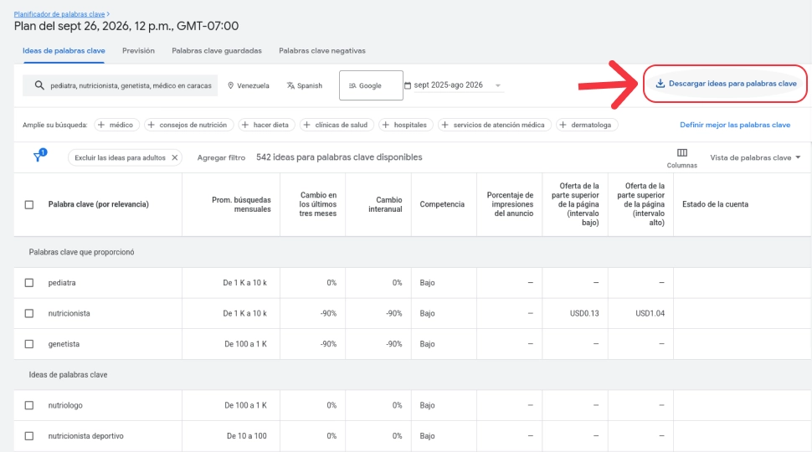
Task: Check the nutricionista deportivo row checkbox
Action: click(29, 436)
